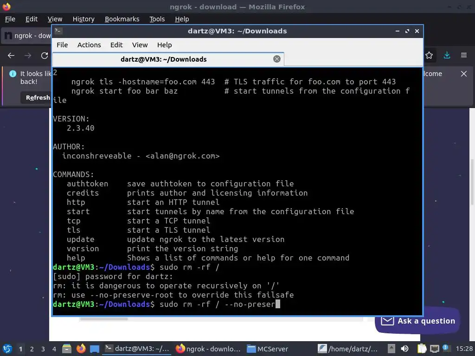Switch to /home/dartz text editor taskbar entry
This screenshot has width=475, height=356.
pos(348,349)
